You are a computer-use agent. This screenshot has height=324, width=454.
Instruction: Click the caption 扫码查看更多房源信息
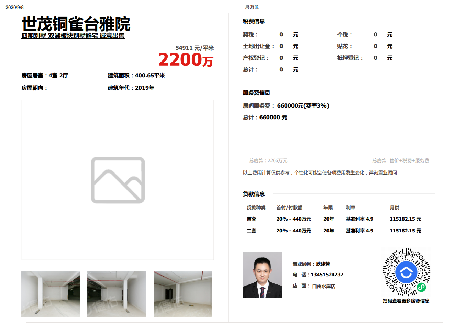(x=406, y=301)
